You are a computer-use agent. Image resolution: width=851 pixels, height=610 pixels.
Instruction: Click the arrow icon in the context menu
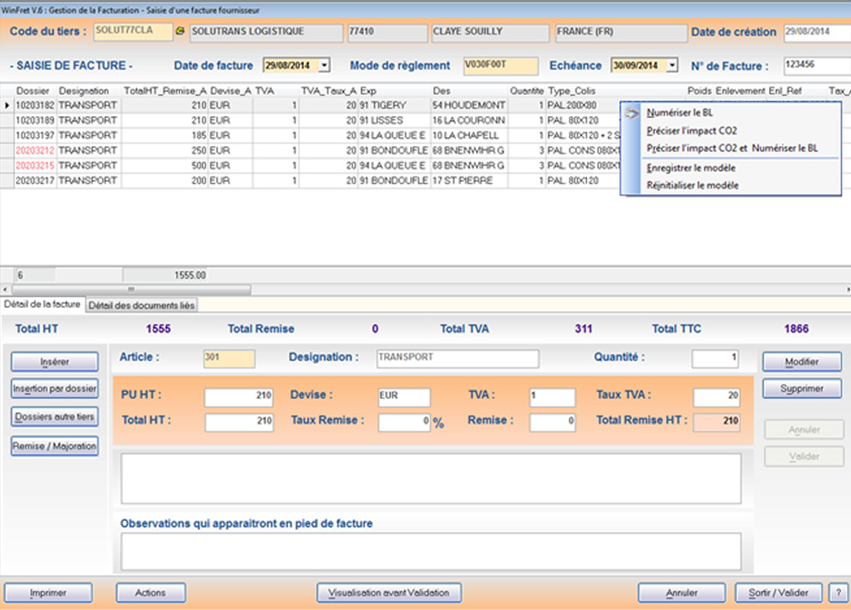(x=631, y=113)
